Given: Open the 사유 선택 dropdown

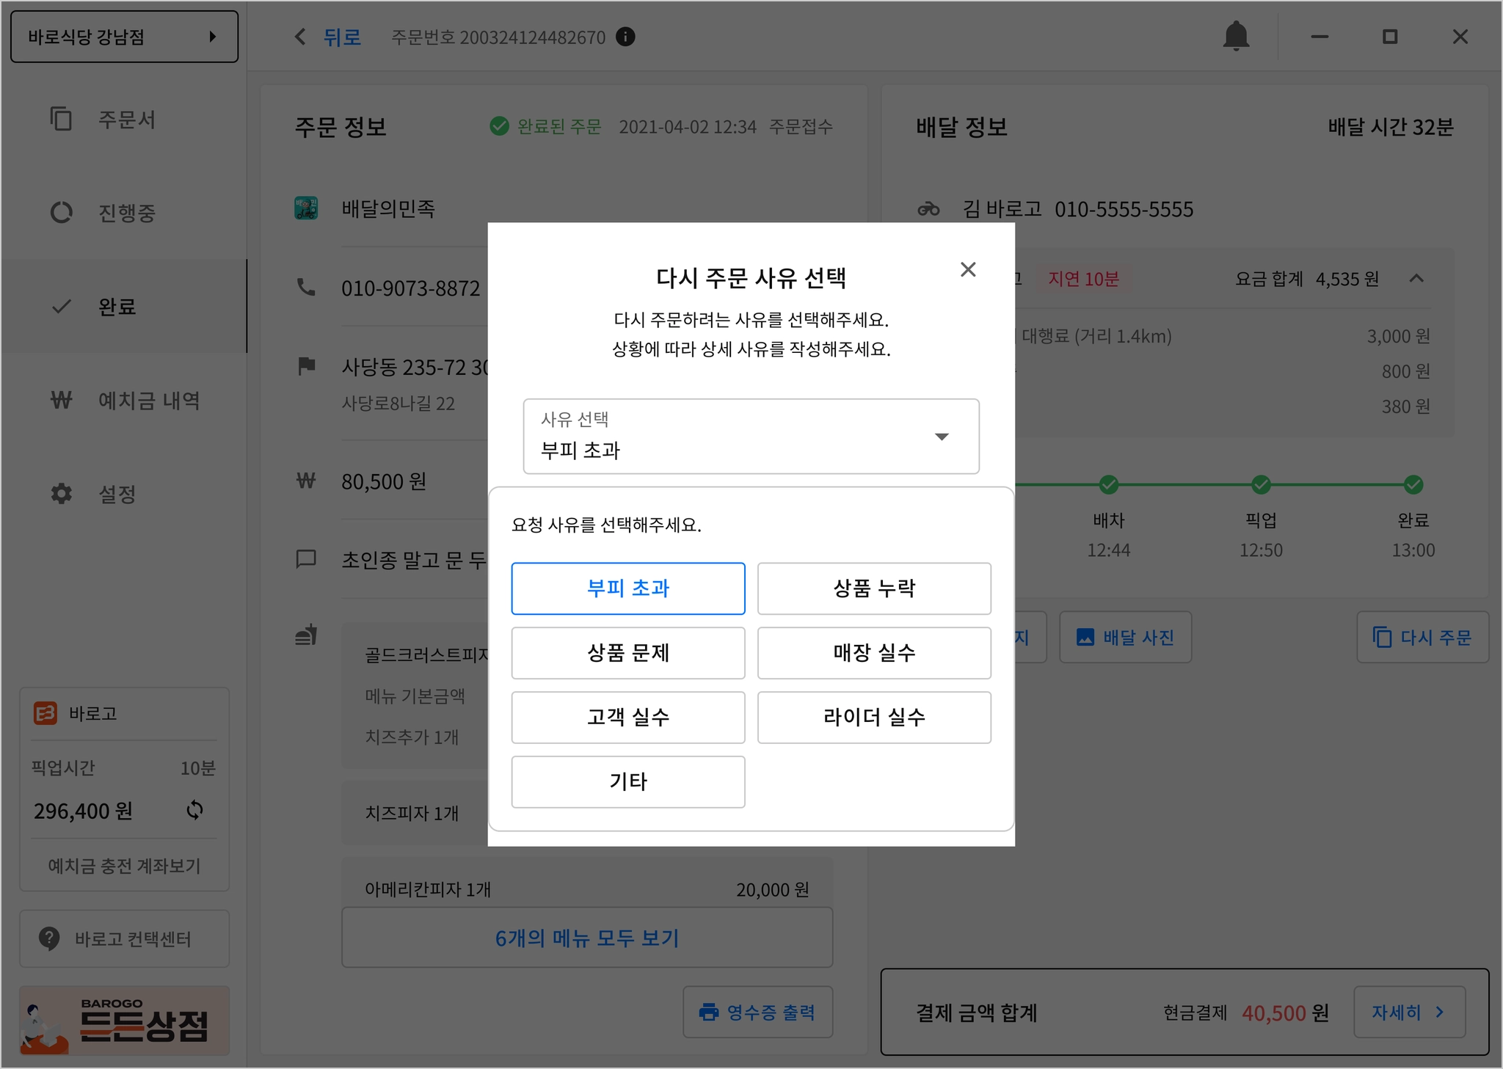Looking at the screenshot, I should [x=751, y=437].
